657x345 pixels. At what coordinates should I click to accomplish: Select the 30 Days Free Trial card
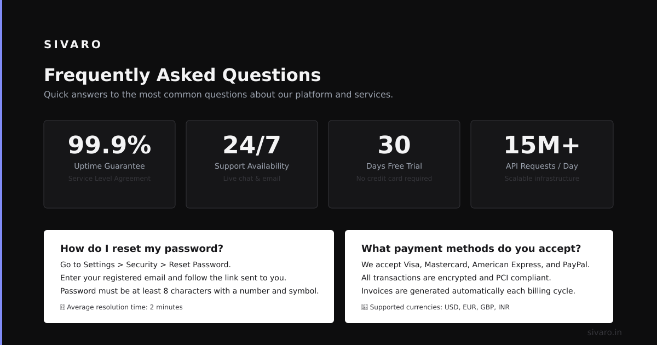coord(394,164)
